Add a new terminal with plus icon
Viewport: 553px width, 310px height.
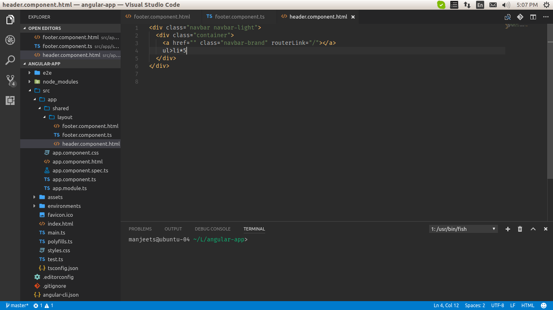click(508, 229)
